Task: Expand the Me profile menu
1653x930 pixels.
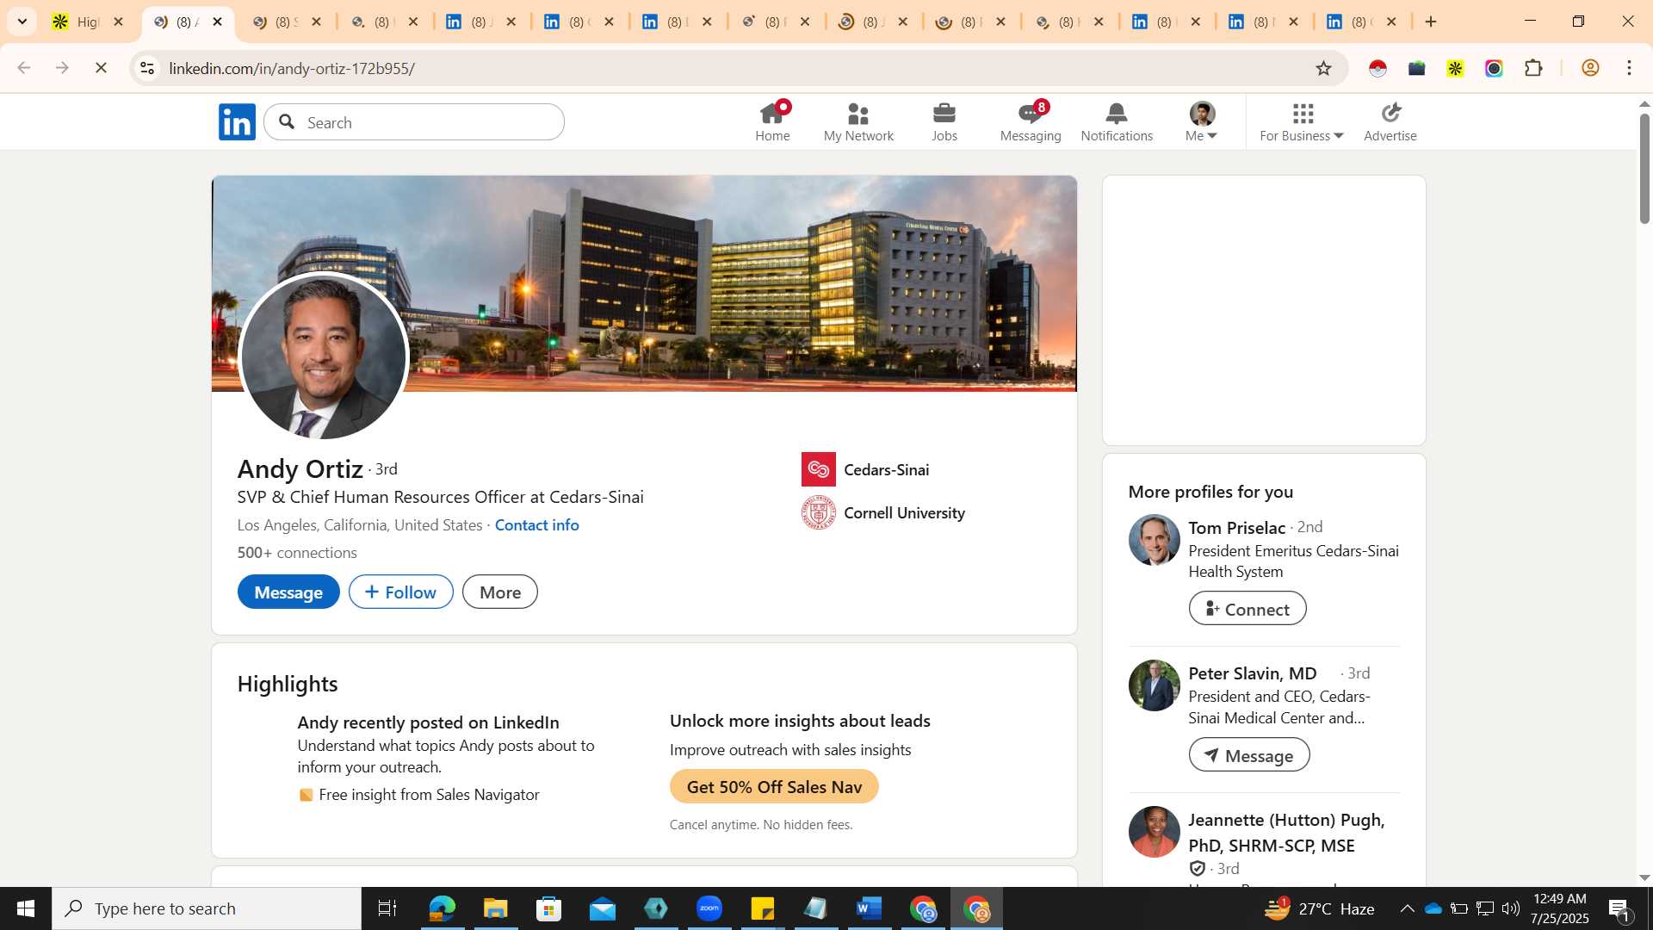Action: click(1201, 121)
